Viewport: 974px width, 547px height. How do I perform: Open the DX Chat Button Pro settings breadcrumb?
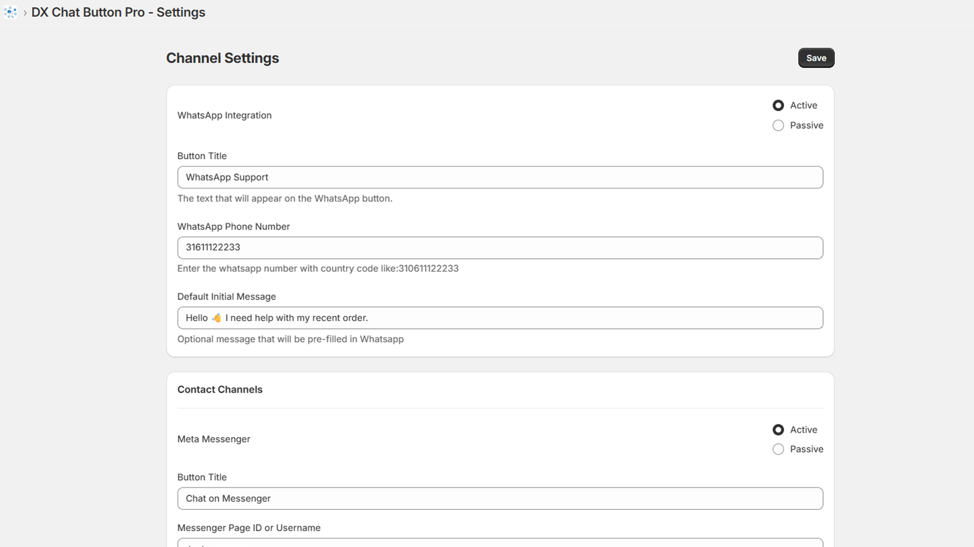pyautogui.click(x=118, y=12)
